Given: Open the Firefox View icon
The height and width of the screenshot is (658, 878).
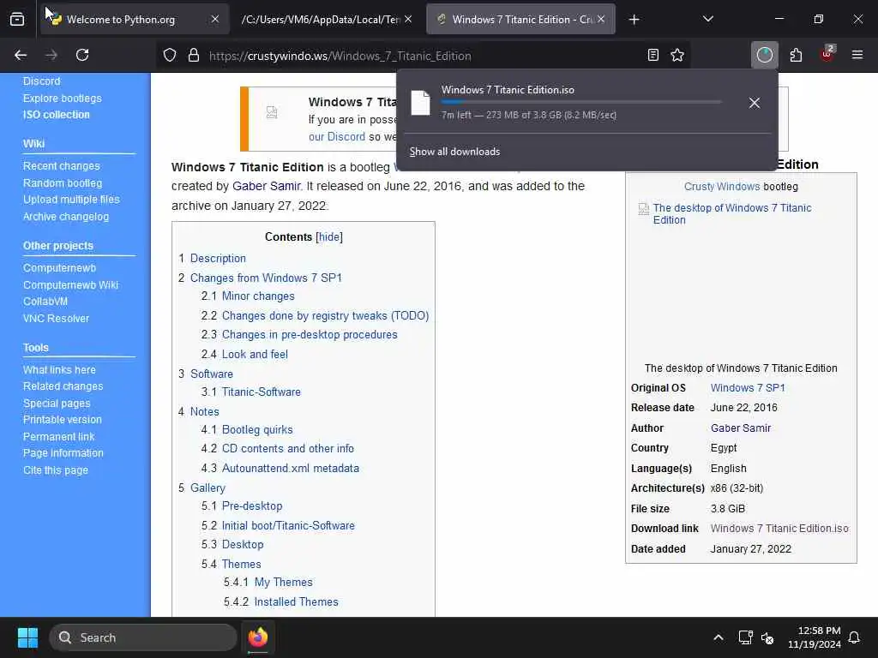Looking at the screenshot, I should [17, 20].
